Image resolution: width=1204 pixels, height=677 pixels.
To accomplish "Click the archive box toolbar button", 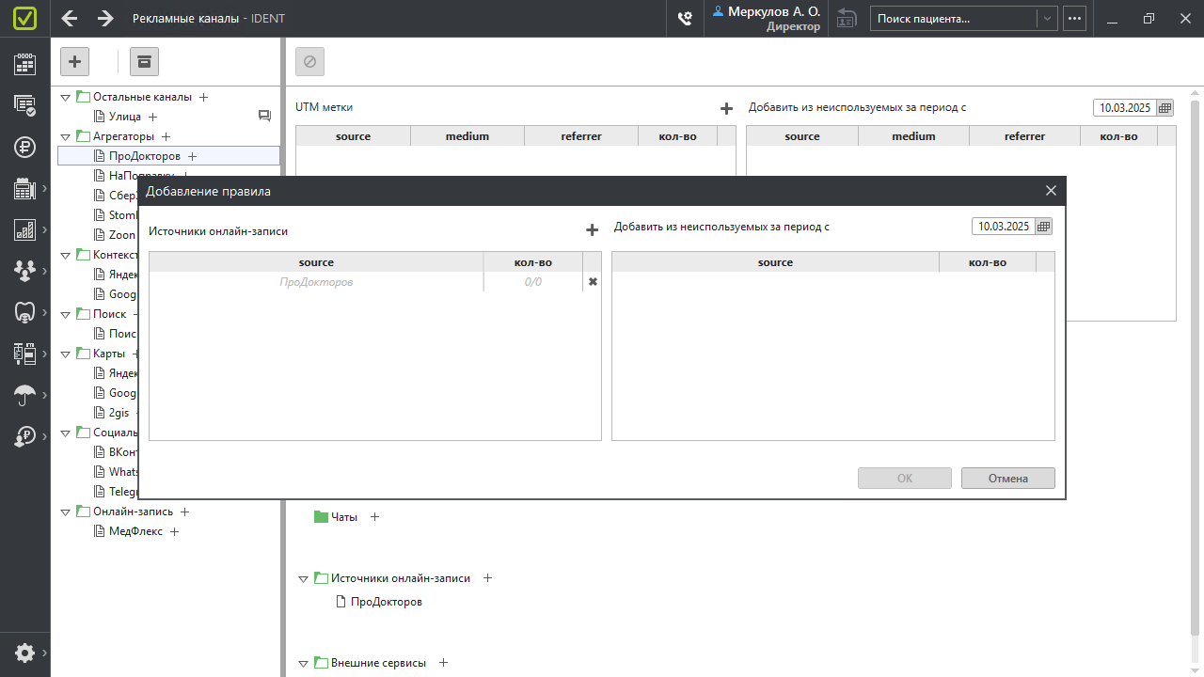I will 144,61.
